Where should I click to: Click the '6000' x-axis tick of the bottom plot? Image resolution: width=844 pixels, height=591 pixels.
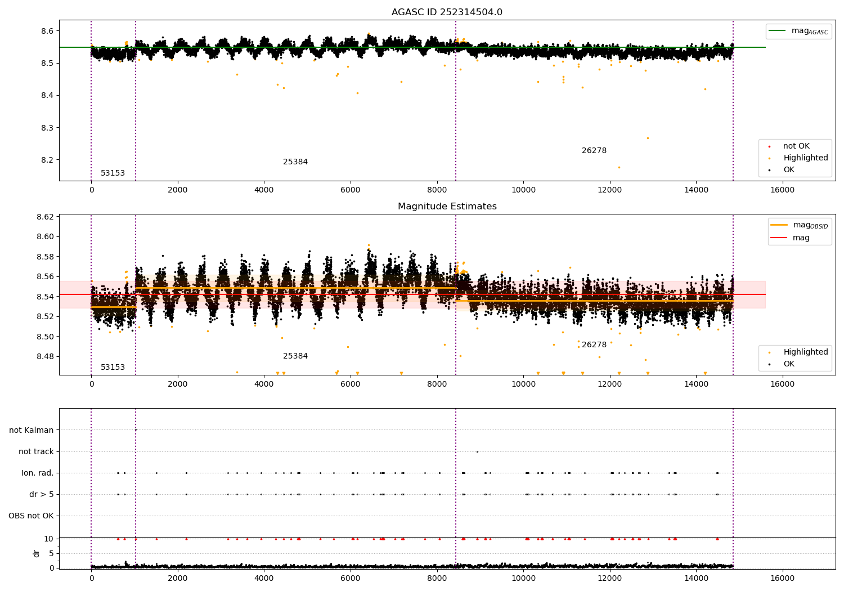click(351, 579)
